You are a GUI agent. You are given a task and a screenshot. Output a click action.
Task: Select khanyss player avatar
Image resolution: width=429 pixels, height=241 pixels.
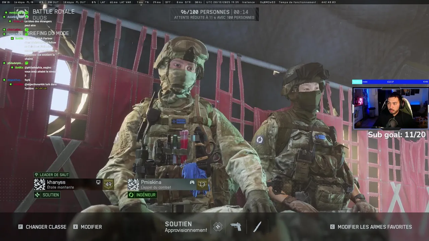(x=40, y=184)
